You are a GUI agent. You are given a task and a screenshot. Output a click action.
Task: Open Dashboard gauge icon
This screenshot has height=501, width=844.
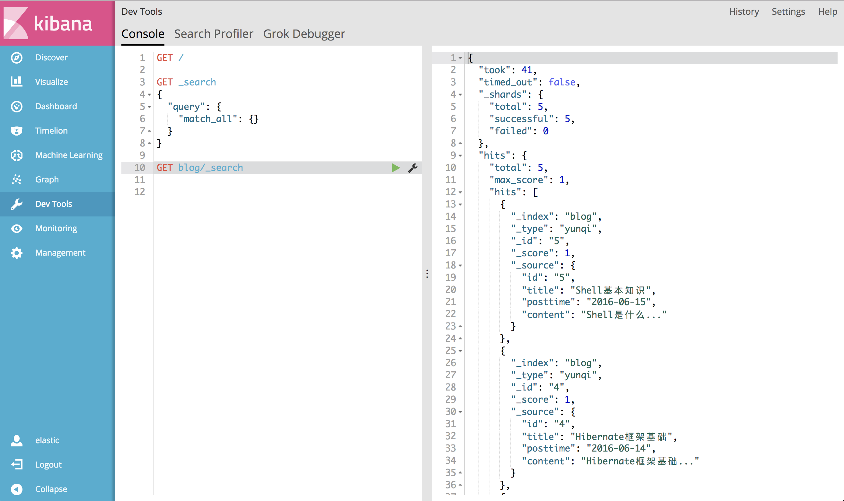(17, 106)
